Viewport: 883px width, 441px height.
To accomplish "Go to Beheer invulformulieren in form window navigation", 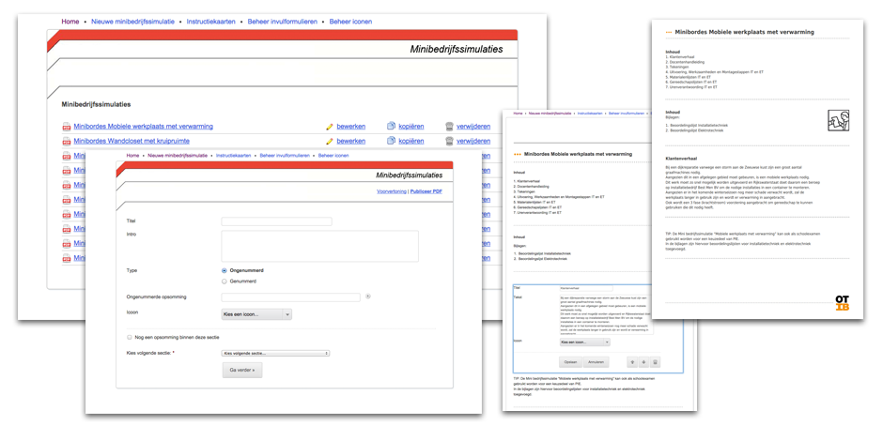I will coord(285,155).
